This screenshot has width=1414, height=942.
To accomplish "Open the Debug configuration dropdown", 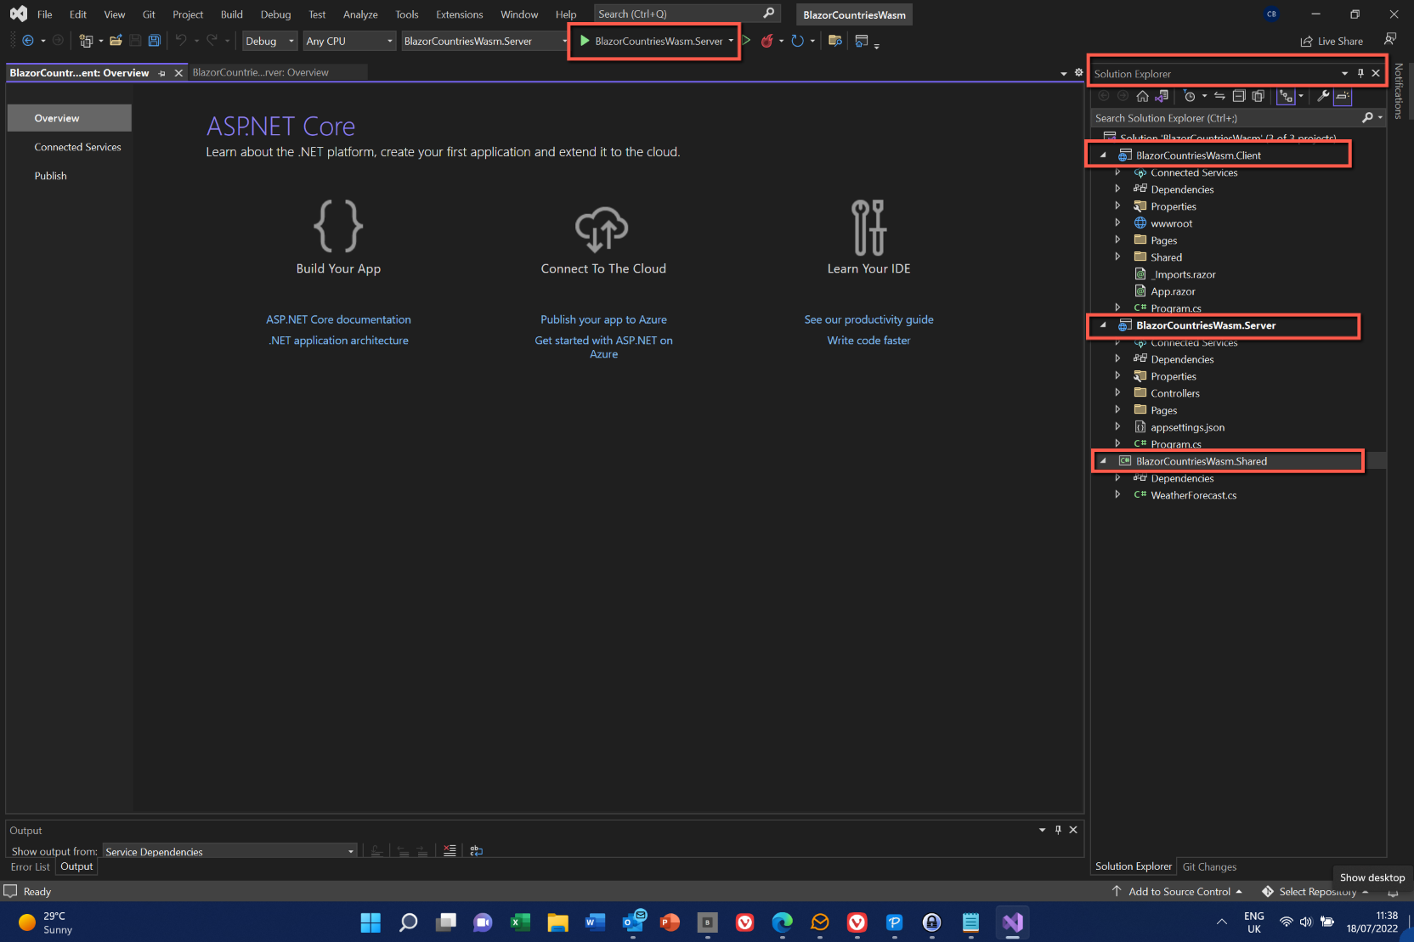I will [x=269, y=41].
